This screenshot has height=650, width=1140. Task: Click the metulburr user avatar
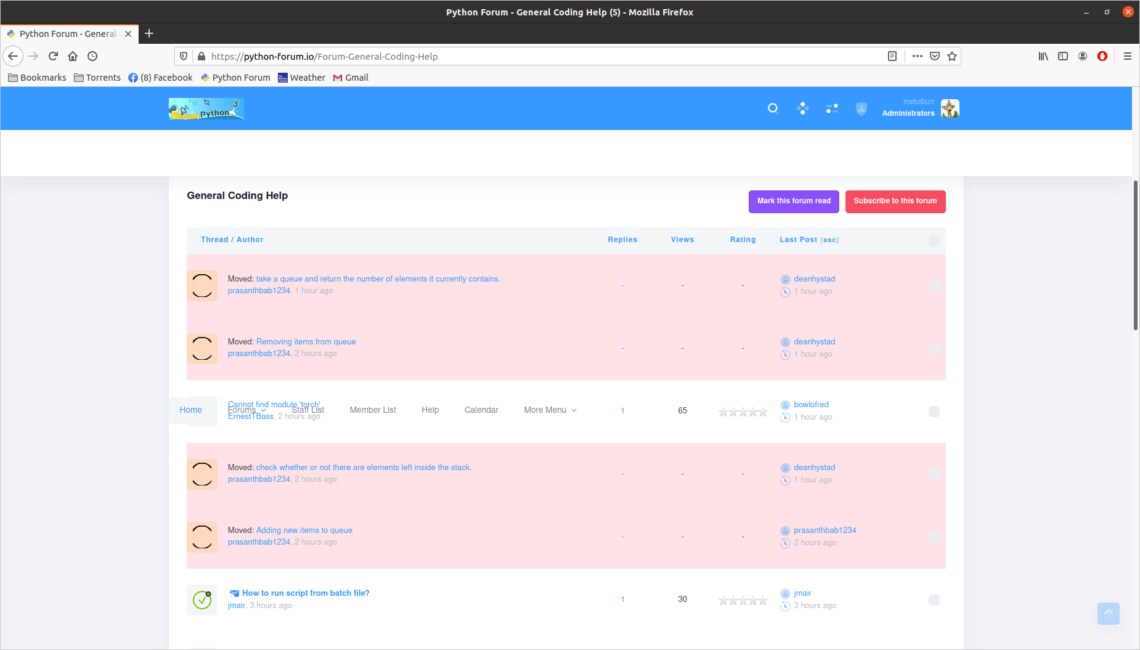[950, 108]
